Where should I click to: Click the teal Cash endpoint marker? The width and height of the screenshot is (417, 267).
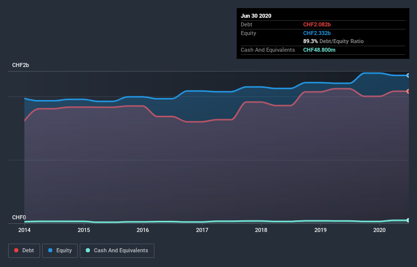[408, 220]
